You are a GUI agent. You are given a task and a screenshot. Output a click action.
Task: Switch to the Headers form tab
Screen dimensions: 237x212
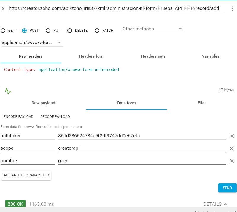click(92, 56)
